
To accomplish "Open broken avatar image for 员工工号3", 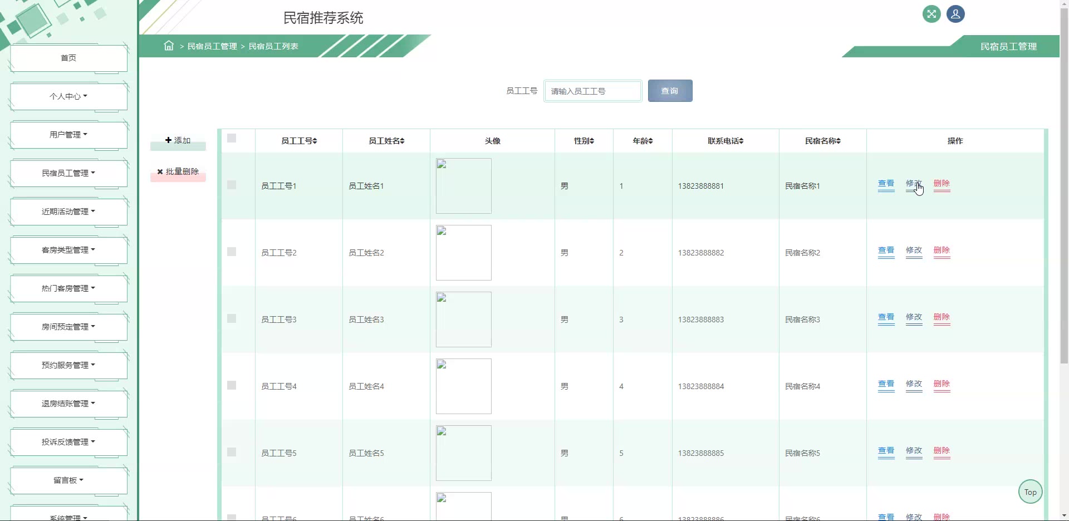I will 464,320.
